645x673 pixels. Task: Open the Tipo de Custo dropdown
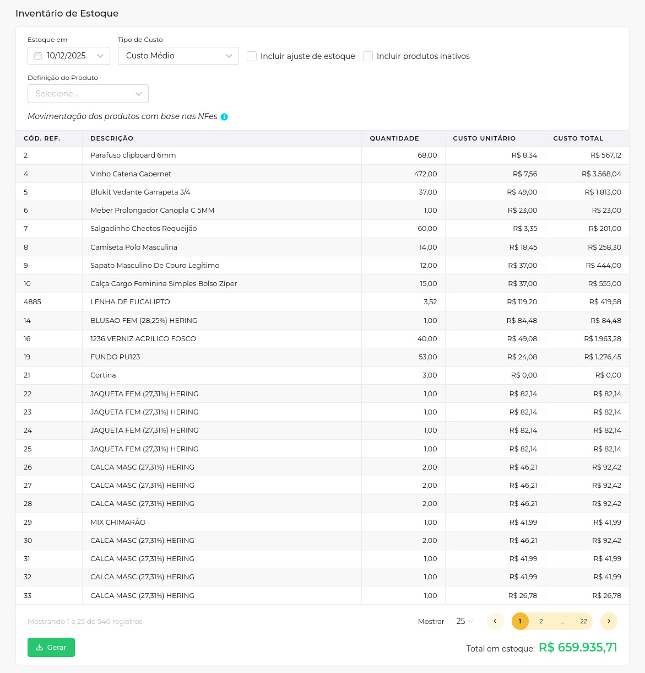coord(178,56)
